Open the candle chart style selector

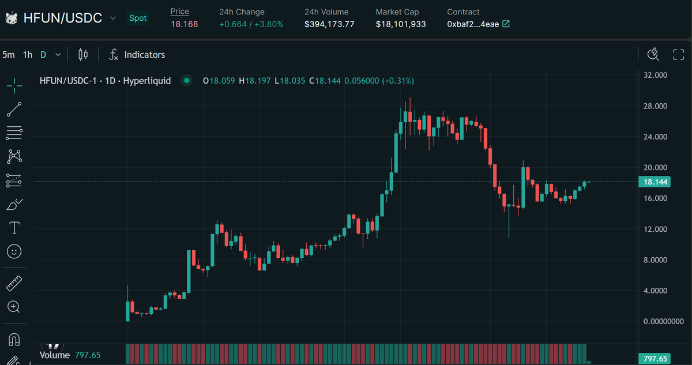[x=82, y=54]
